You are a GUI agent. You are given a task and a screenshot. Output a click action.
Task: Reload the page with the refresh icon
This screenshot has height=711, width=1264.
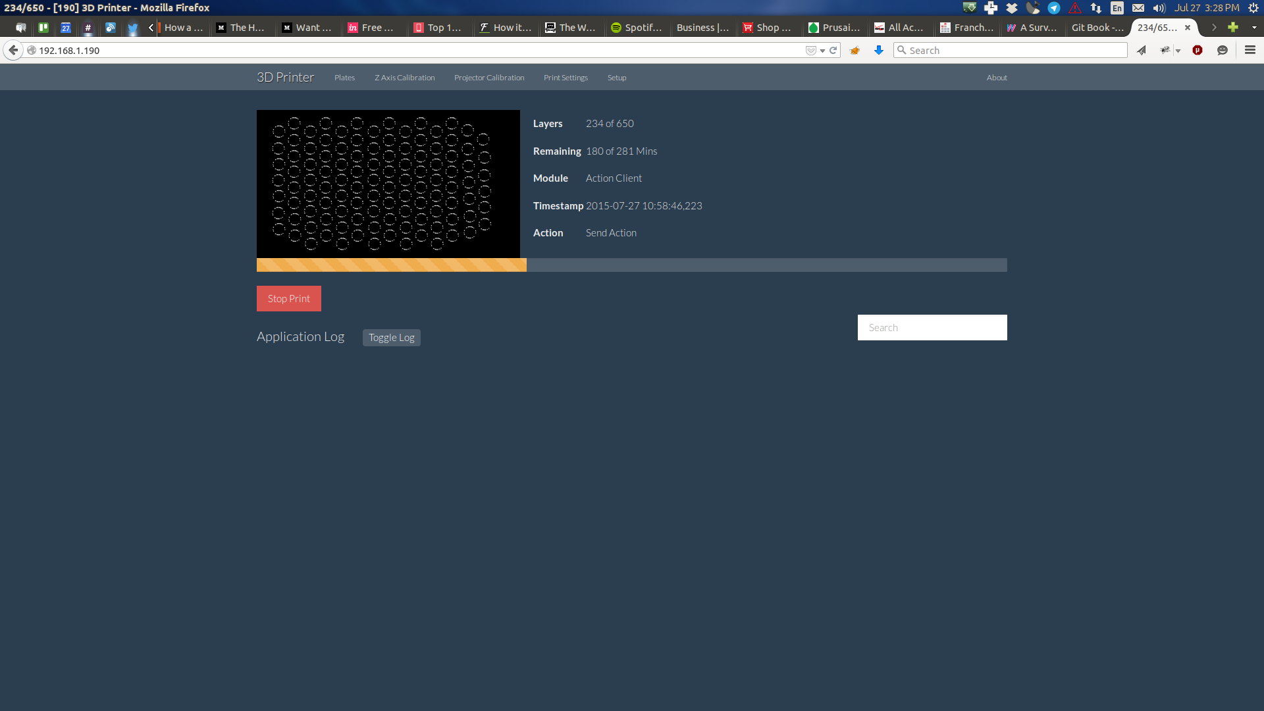pos(833,50)
